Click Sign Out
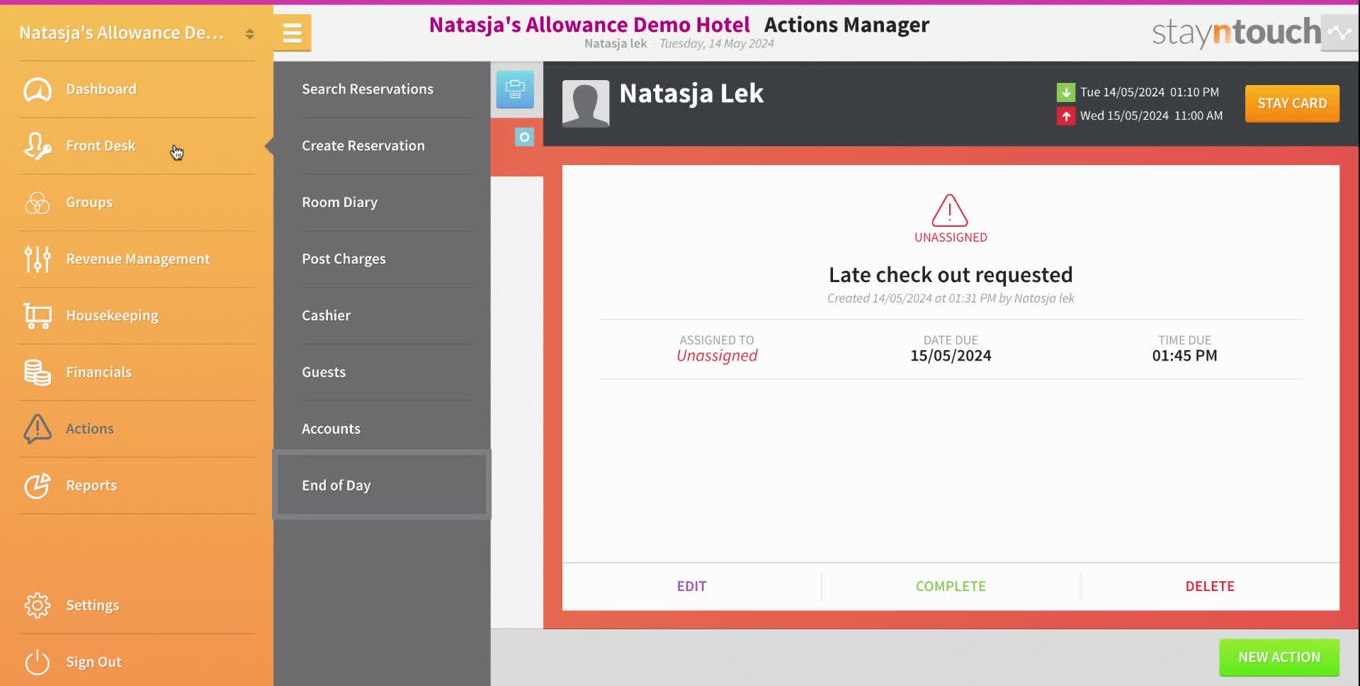 tap(137, 662)
